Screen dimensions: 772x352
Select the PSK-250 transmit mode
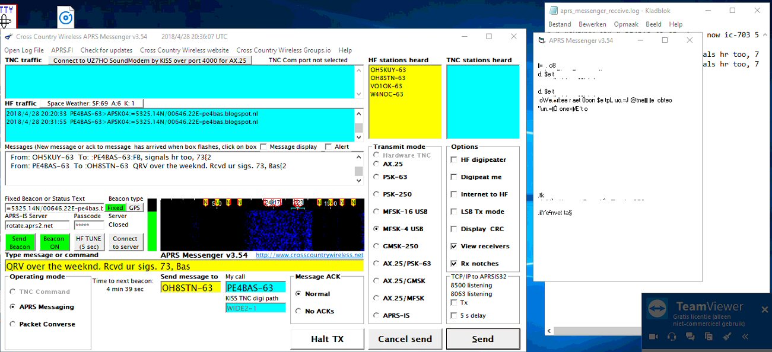pyautogui.click(x=376, y=194)
